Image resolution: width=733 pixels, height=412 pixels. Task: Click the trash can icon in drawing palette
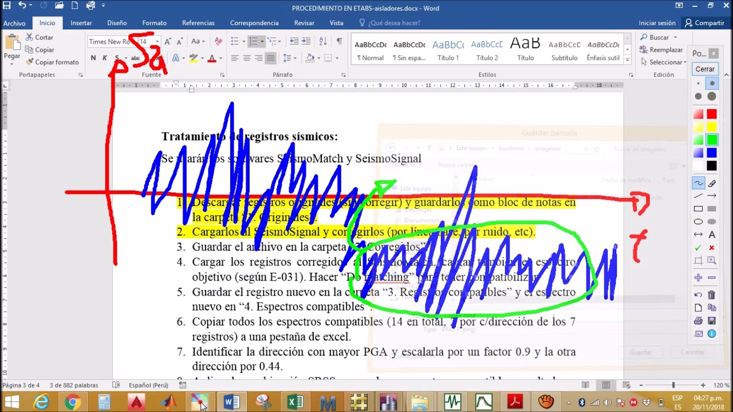point(712,295)
